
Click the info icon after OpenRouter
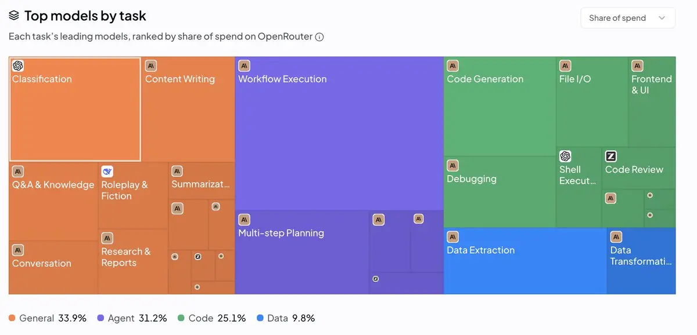(x=319, y=37)
